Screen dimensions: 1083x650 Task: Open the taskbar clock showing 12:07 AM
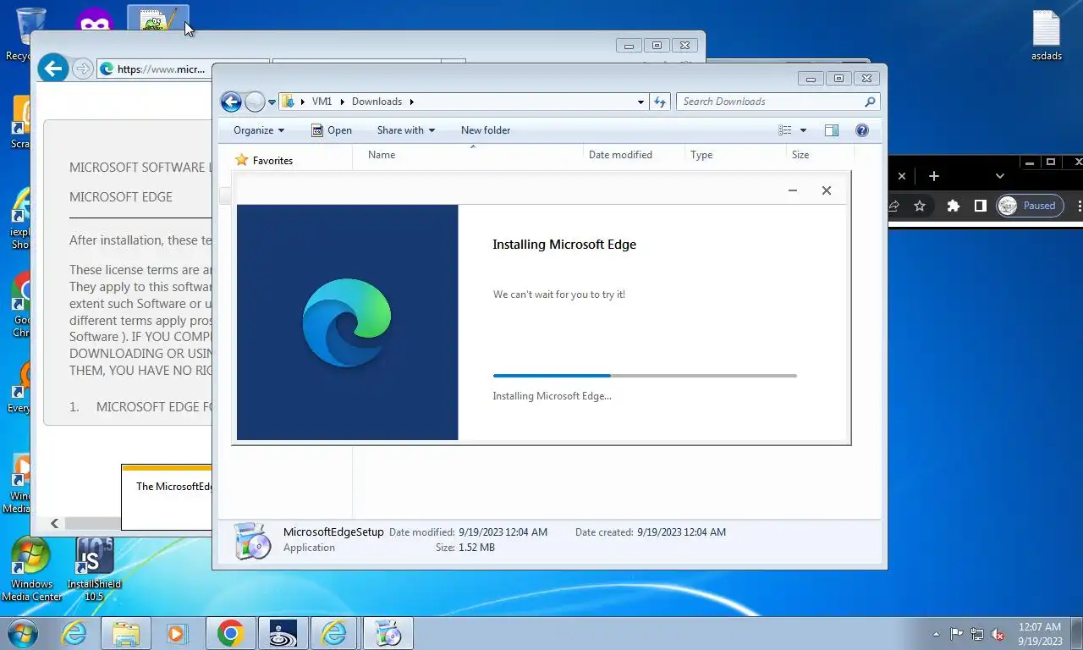(x=1039, y=634)
